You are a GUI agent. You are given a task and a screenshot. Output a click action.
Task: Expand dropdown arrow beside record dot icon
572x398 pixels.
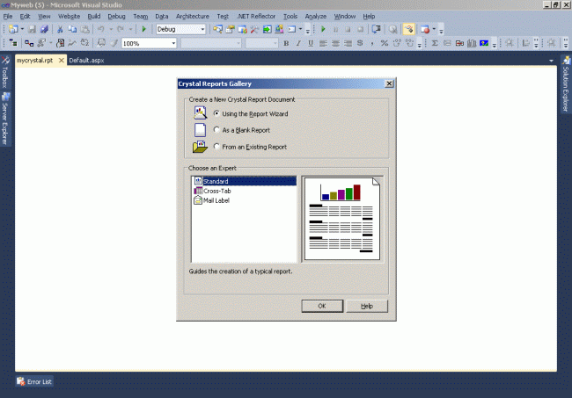coord(434,29)
